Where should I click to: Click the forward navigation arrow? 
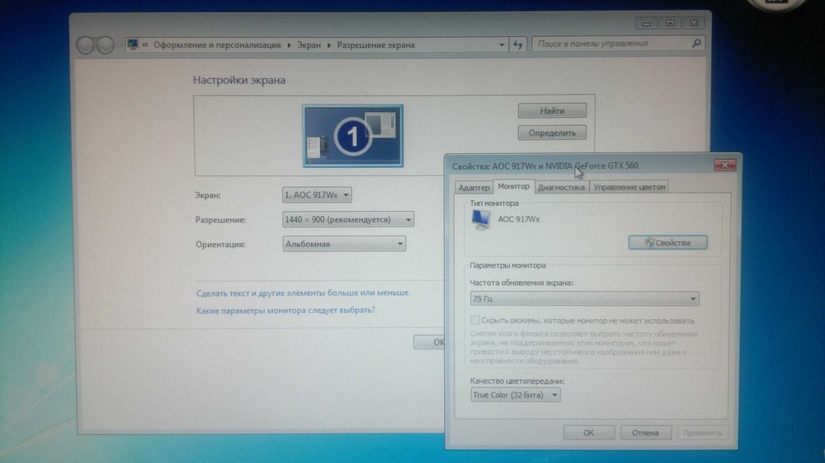click(x=106, y=45)
